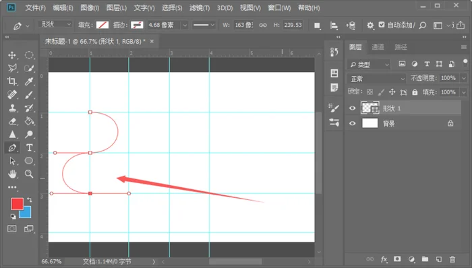
Task: Select the Zoom tool
Action: tap(29, 174)
